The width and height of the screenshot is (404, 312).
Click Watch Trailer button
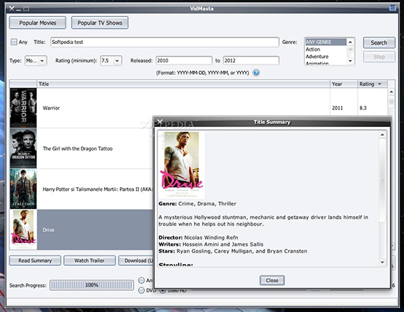pyautogui.click(x=90, y=261)
